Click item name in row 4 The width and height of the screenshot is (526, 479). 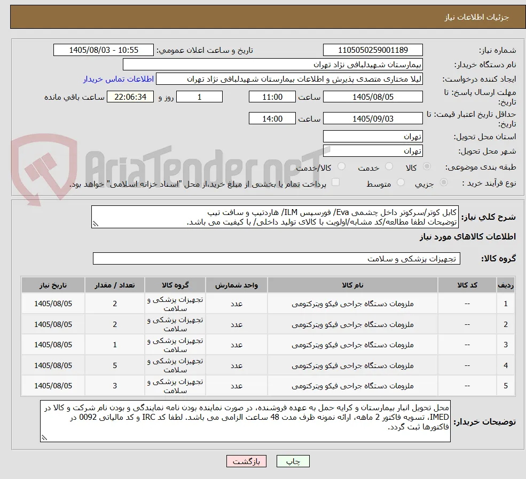[352, 365]
